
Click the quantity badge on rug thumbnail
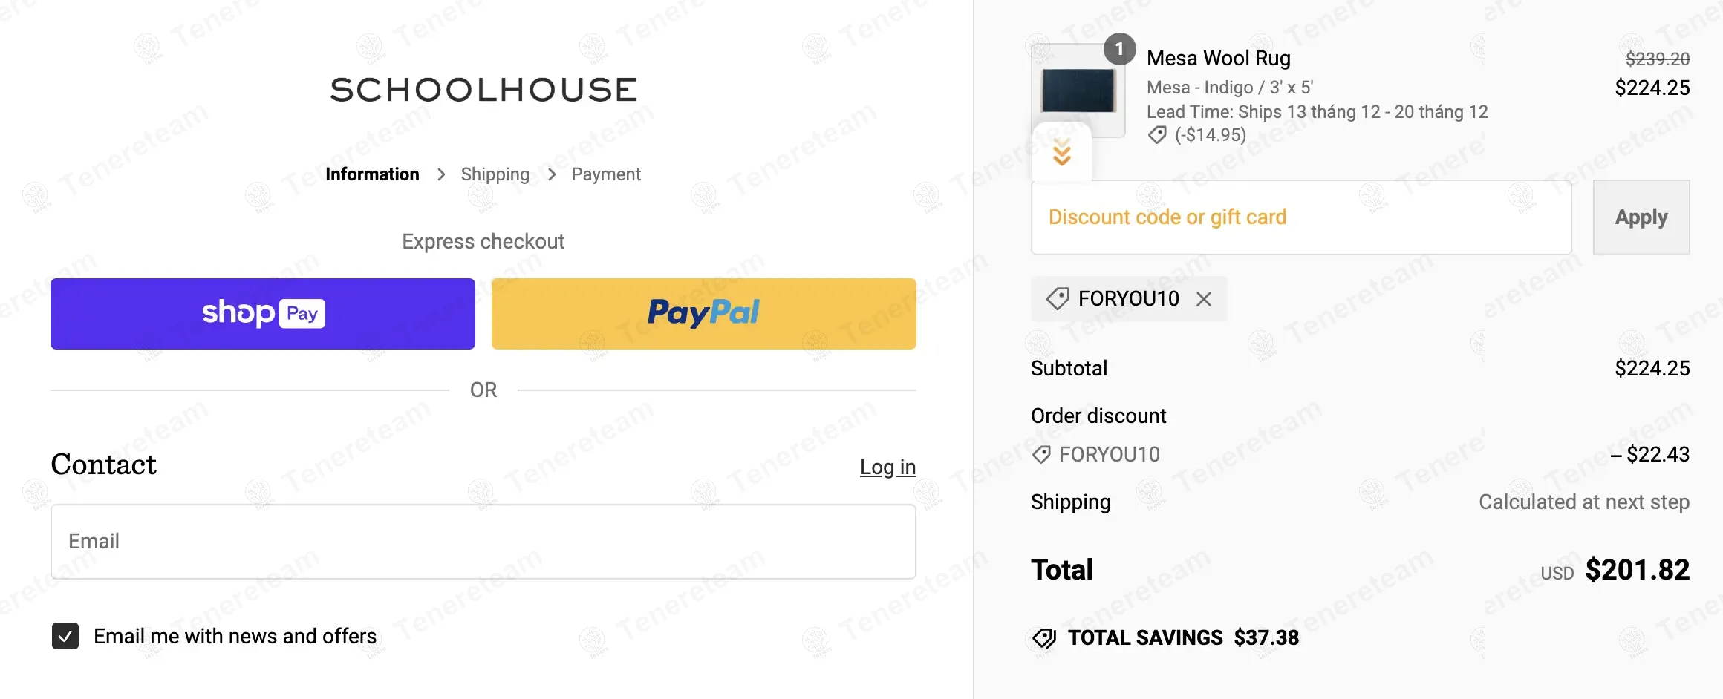click(1119, 49)
